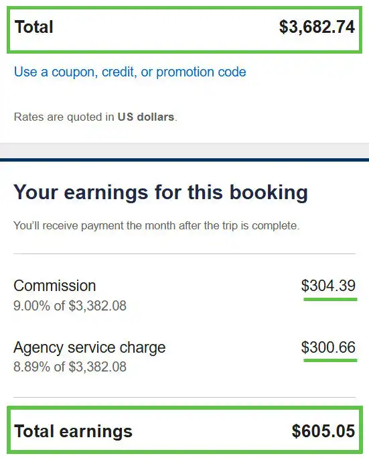Click the gray band separating the two sections
This screenshot has width=369, height=458.
coord(184,150)
